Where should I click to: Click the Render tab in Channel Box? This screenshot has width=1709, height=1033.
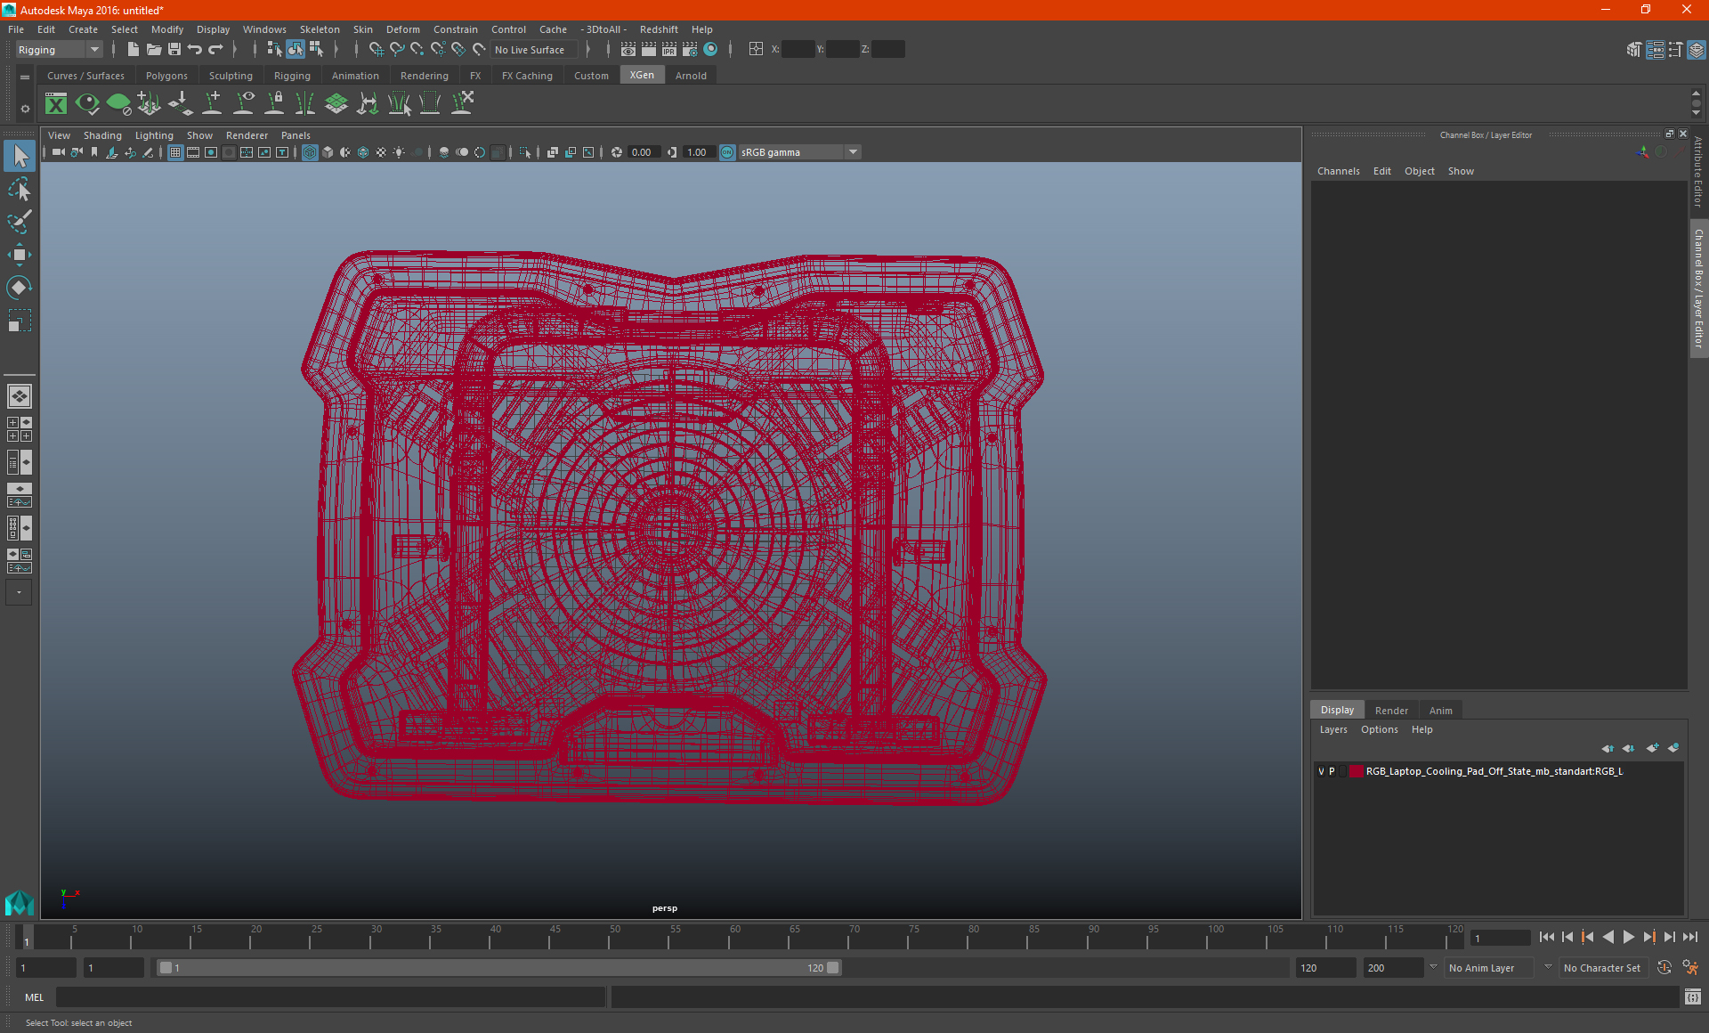[1391, 708]
